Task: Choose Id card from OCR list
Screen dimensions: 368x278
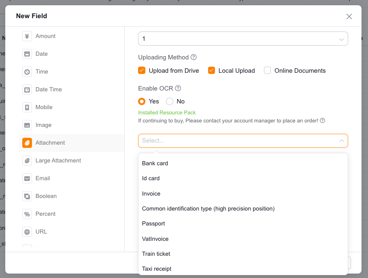Action: [243, 178]
